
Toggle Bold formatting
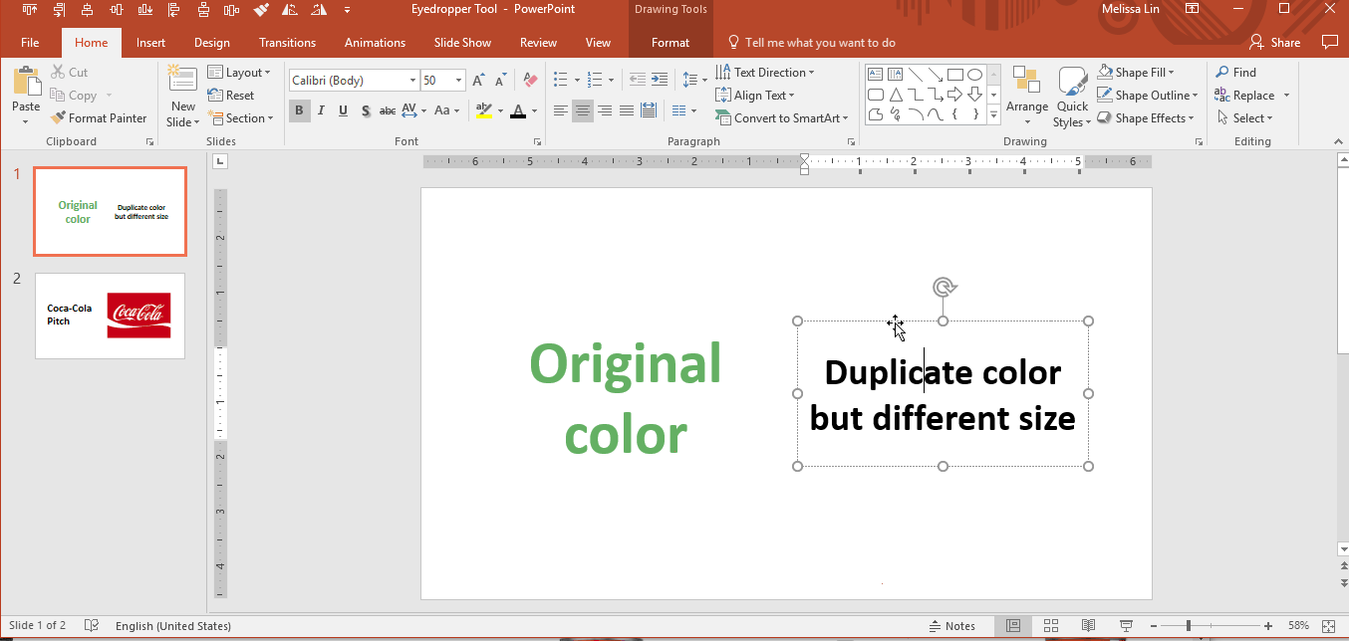(299, 110)
